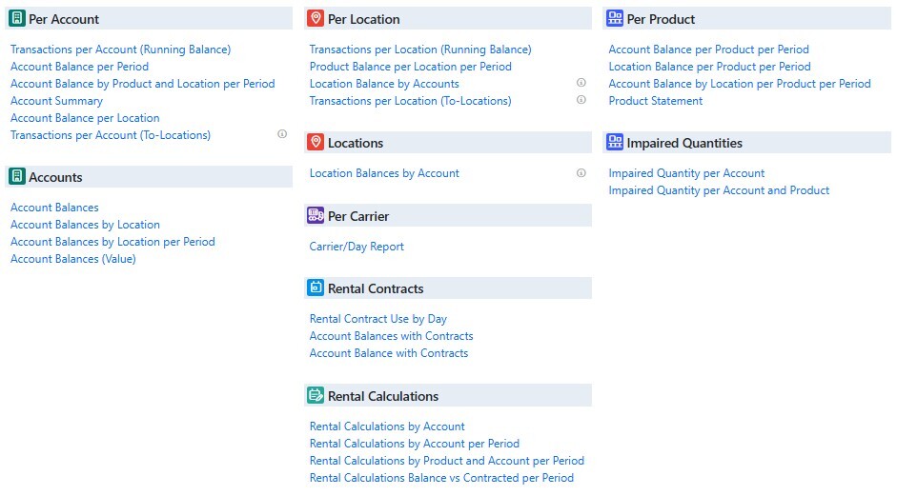This screenshot has height=496, width=897.
Task: Click info icon next to Location Balance by Accounts
Action: (x=581, y=83)
